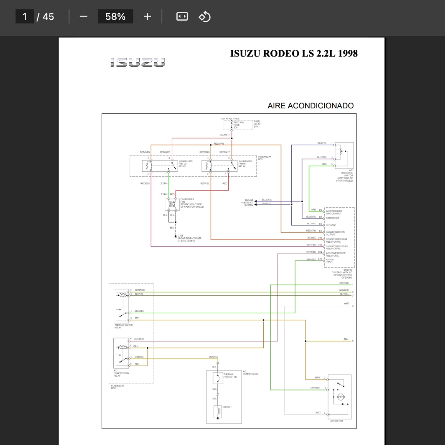
Task: Select the 58% zoom level field
Action: (x=115, y=16)
